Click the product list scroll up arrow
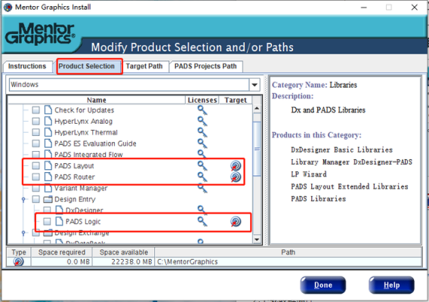This screenshot has height=302, width=429. pos(257,109)
